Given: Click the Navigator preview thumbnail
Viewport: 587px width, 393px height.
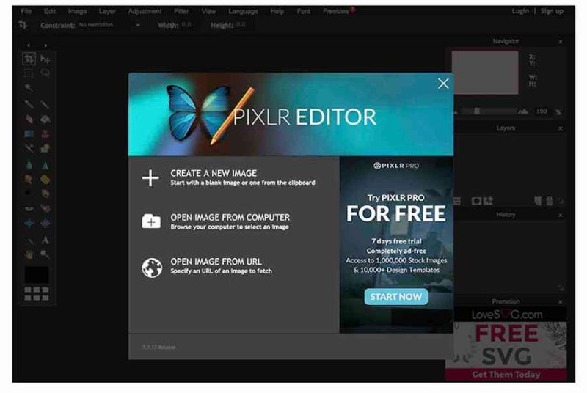Looking at the screenshot, I should [485, 73].
